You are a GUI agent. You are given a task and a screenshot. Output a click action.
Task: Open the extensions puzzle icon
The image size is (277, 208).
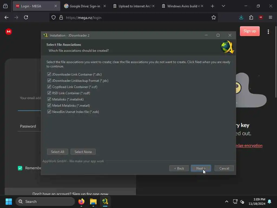coord(251,18)
